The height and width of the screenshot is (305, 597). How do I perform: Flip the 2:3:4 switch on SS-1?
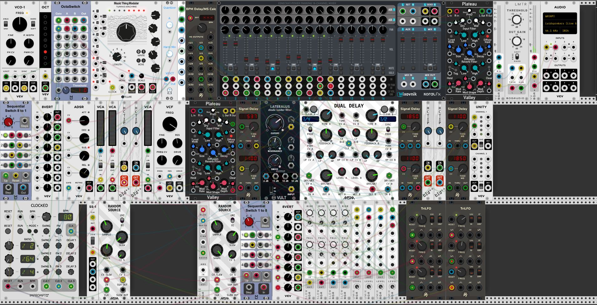(x=93, y=240)
